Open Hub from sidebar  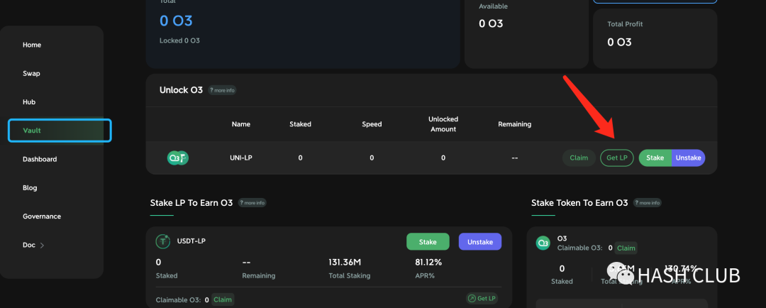[29, 102]
